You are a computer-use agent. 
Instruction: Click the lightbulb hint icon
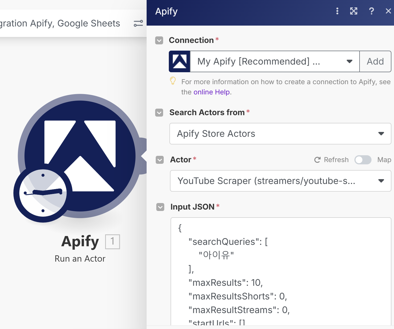pyautogui.click(x=173, y=81)
